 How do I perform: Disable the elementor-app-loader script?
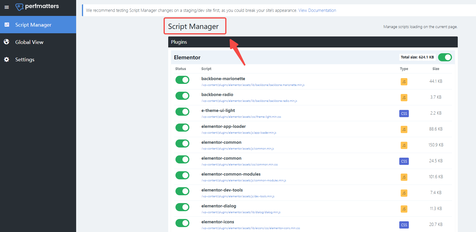tap(182, 128)
